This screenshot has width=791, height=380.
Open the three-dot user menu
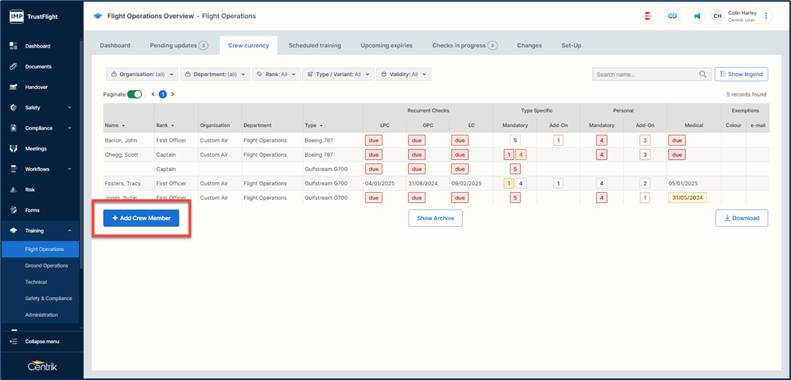coord(766,16)
